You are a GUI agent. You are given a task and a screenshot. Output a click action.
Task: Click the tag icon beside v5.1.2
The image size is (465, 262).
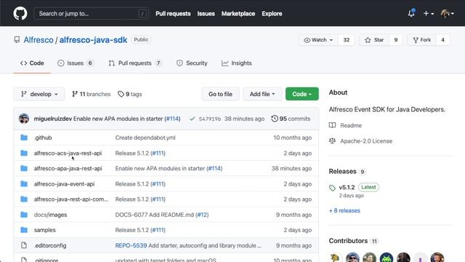(332, 188)
